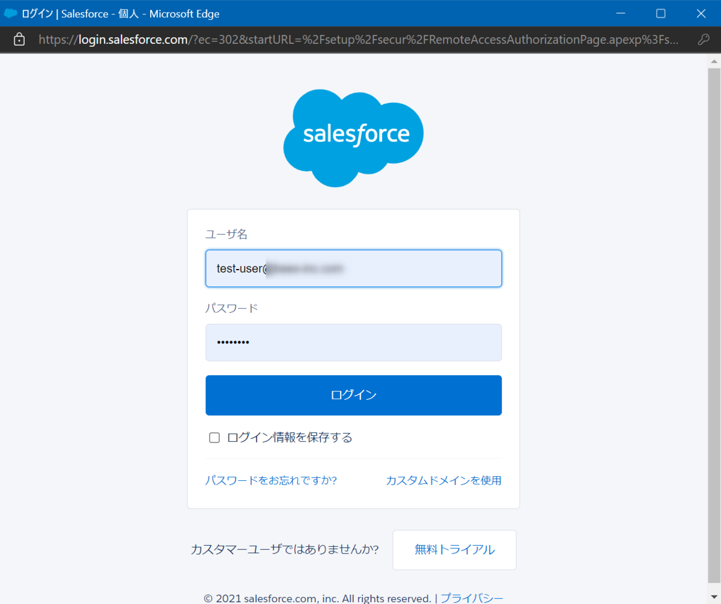Click the Salesforce cloud logo
Viewport: 721px width, 604px height.
coord(353,138)
